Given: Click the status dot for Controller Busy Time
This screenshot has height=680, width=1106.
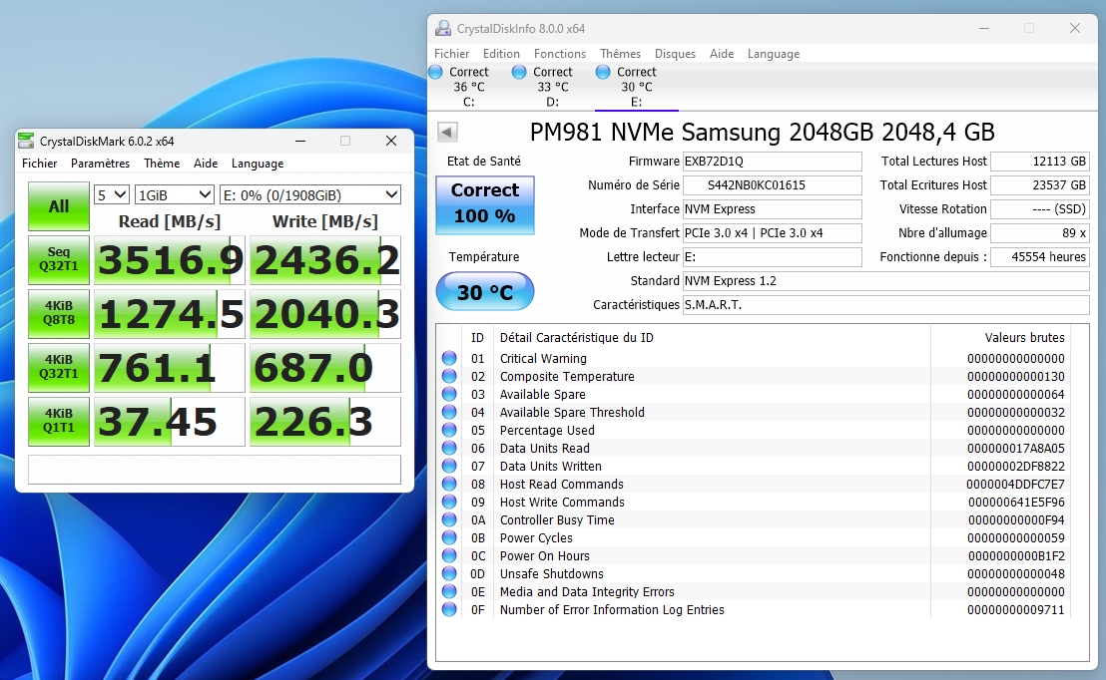Looking at the screenshot, I should click(449, 519).
